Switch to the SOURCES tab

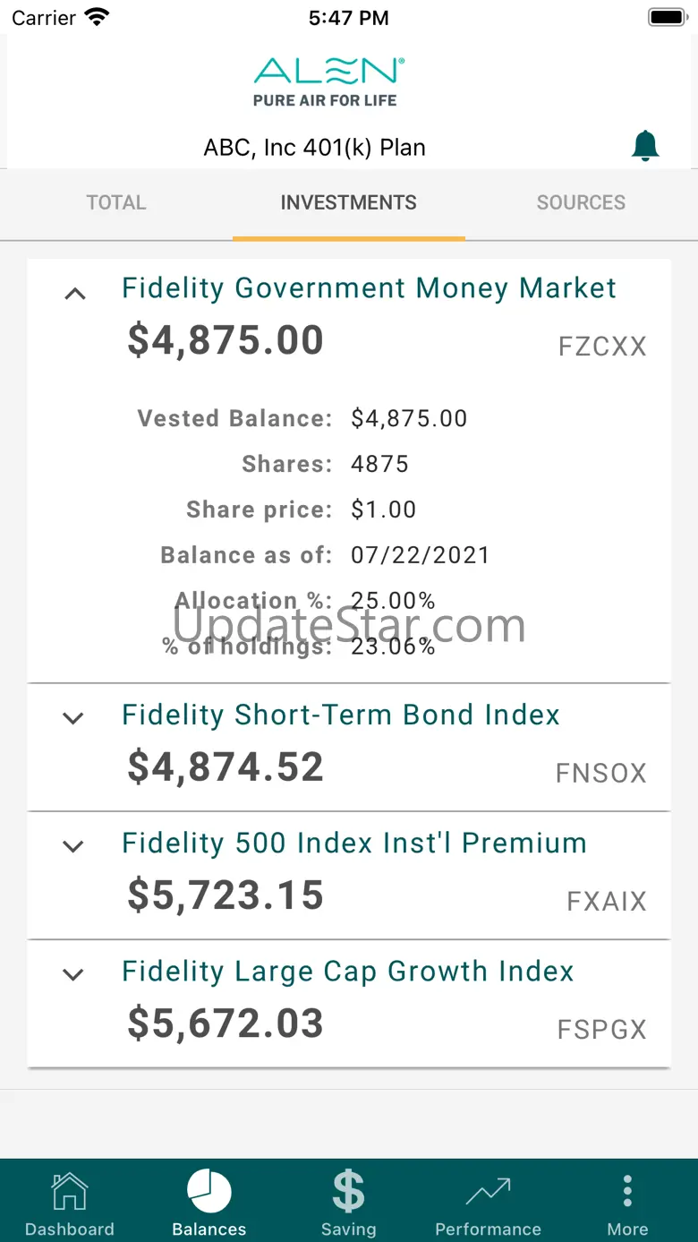[581, 202]
